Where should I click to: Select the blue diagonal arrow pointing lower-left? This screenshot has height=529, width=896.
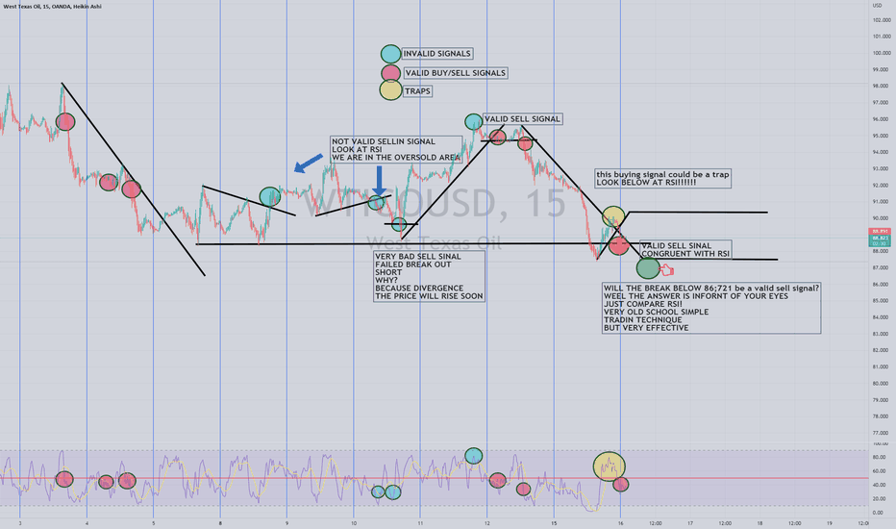pos(309,163)
